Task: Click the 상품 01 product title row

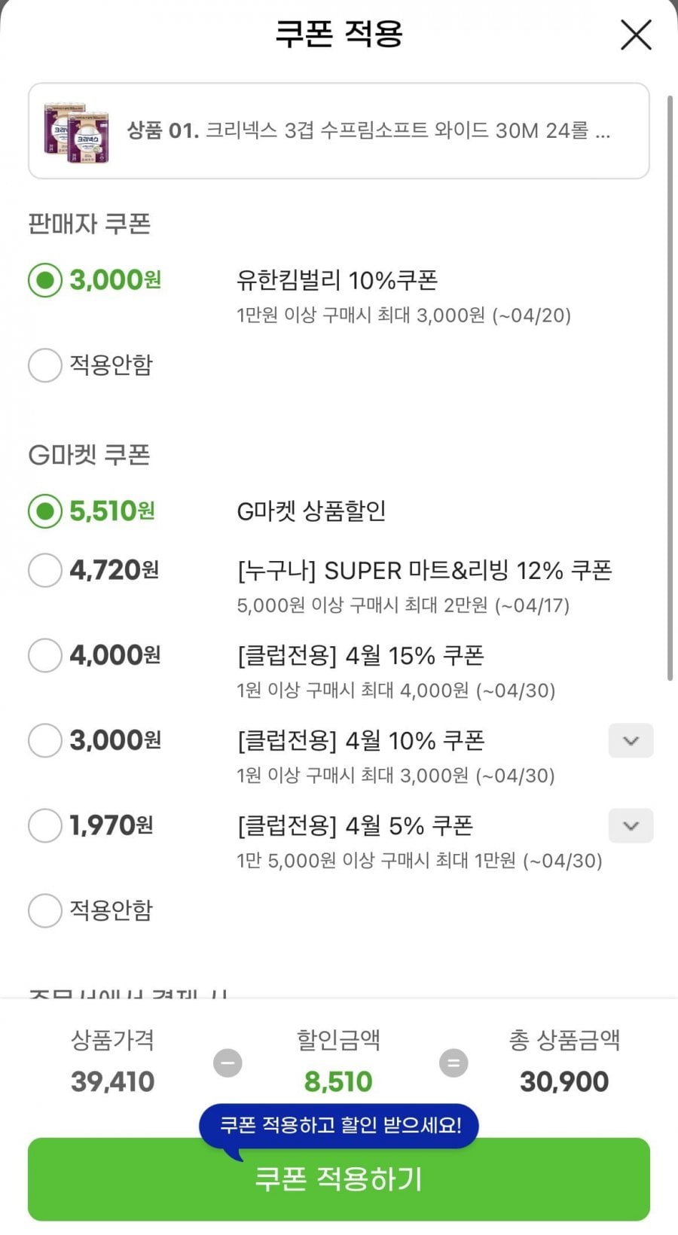Action: coord(368,131)
